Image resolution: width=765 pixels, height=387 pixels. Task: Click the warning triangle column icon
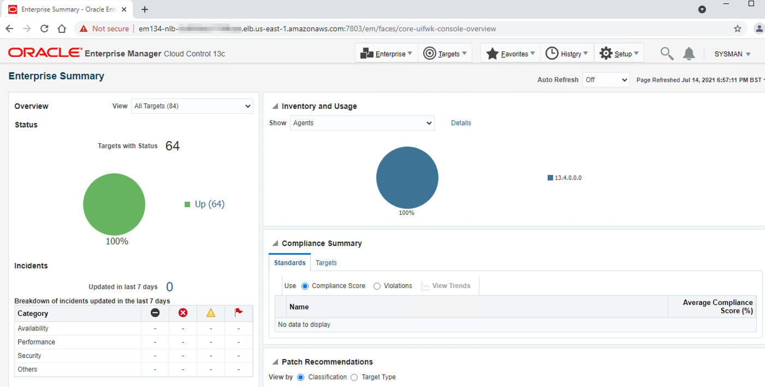(x=211, y=313)
